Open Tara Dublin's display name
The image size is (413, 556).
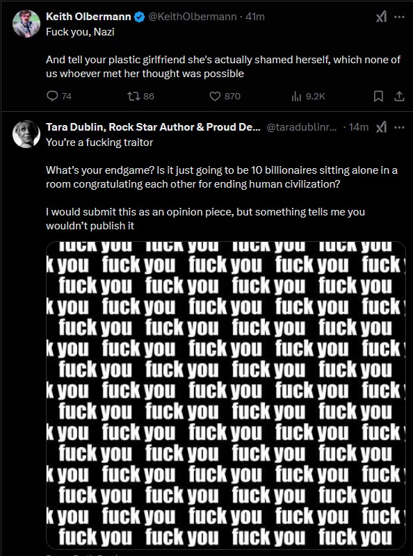tap(153, 127)
